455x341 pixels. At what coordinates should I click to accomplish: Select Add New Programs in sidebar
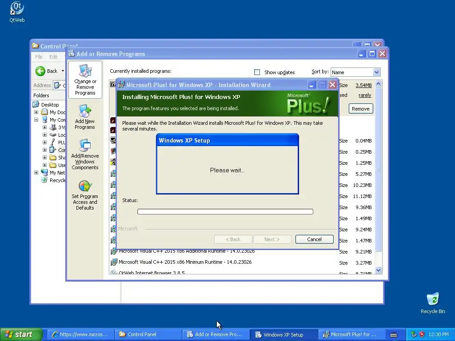click(x=85, y=117)
